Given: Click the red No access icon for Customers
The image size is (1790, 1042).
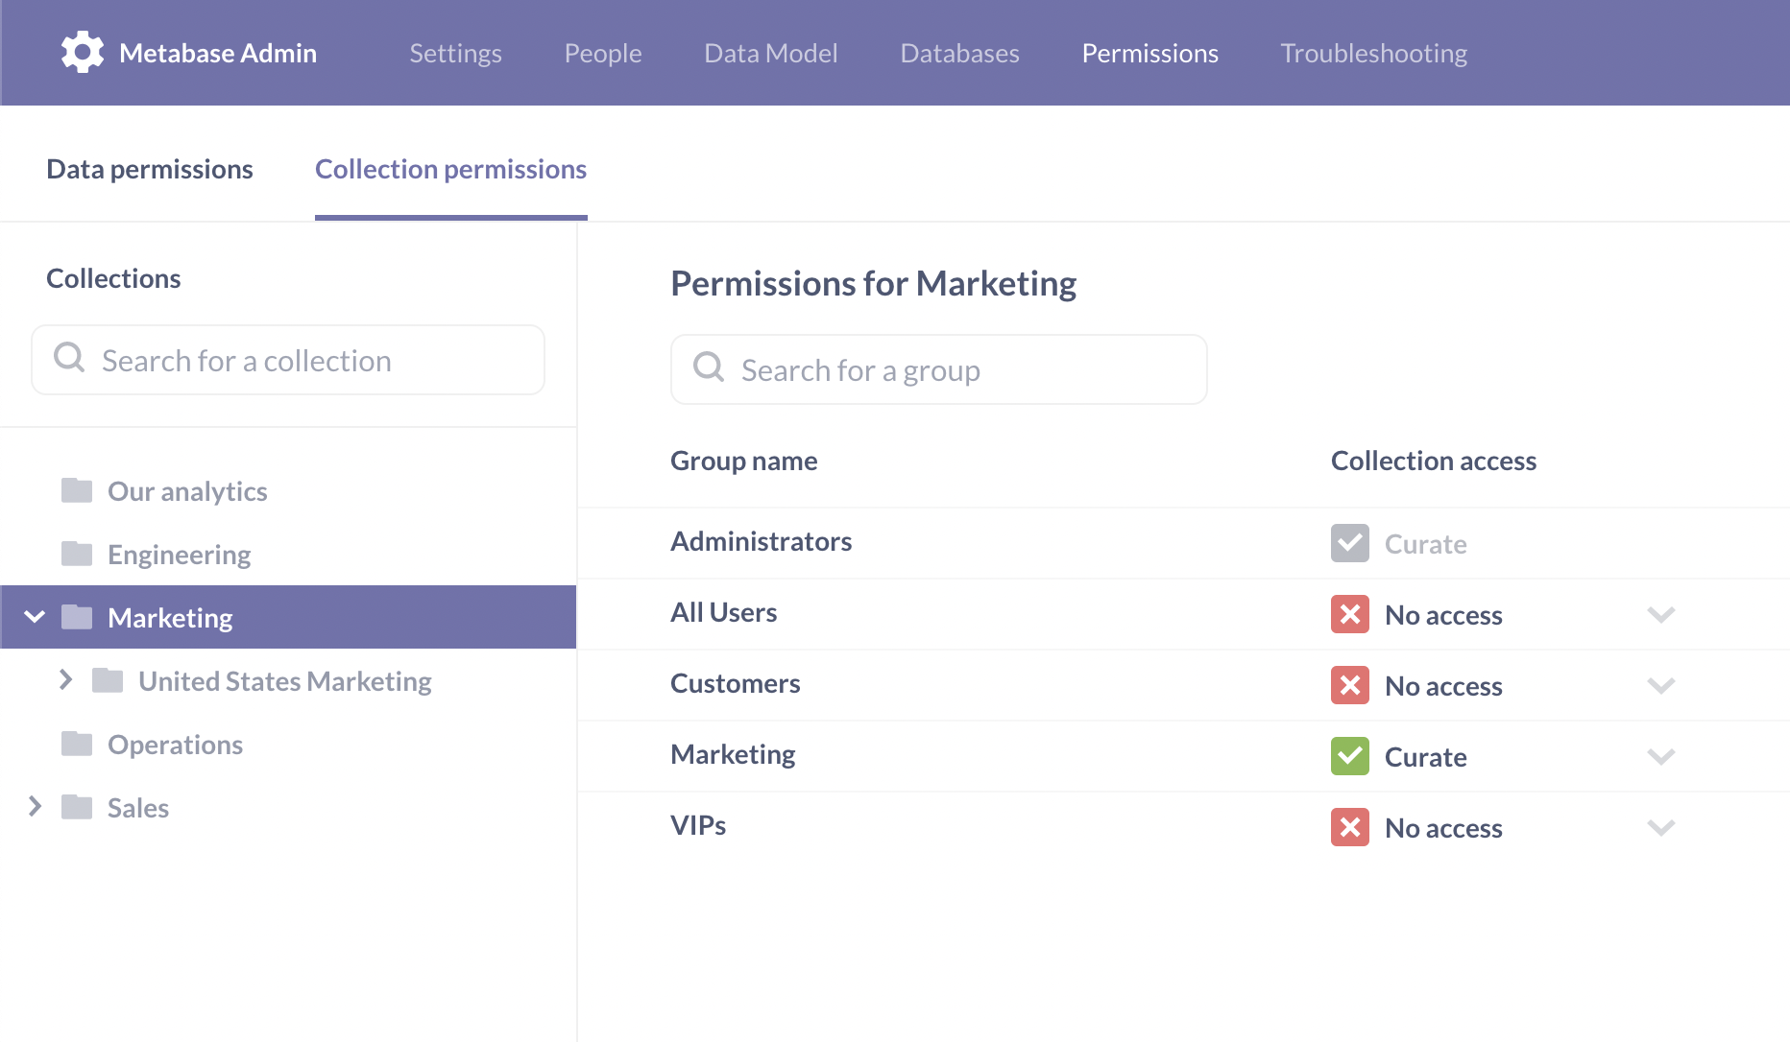Looking at the screenshot, I should 1350,685.
